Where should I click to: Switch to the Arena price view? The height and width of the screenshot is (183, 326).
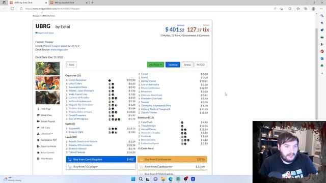click(187, 65)
